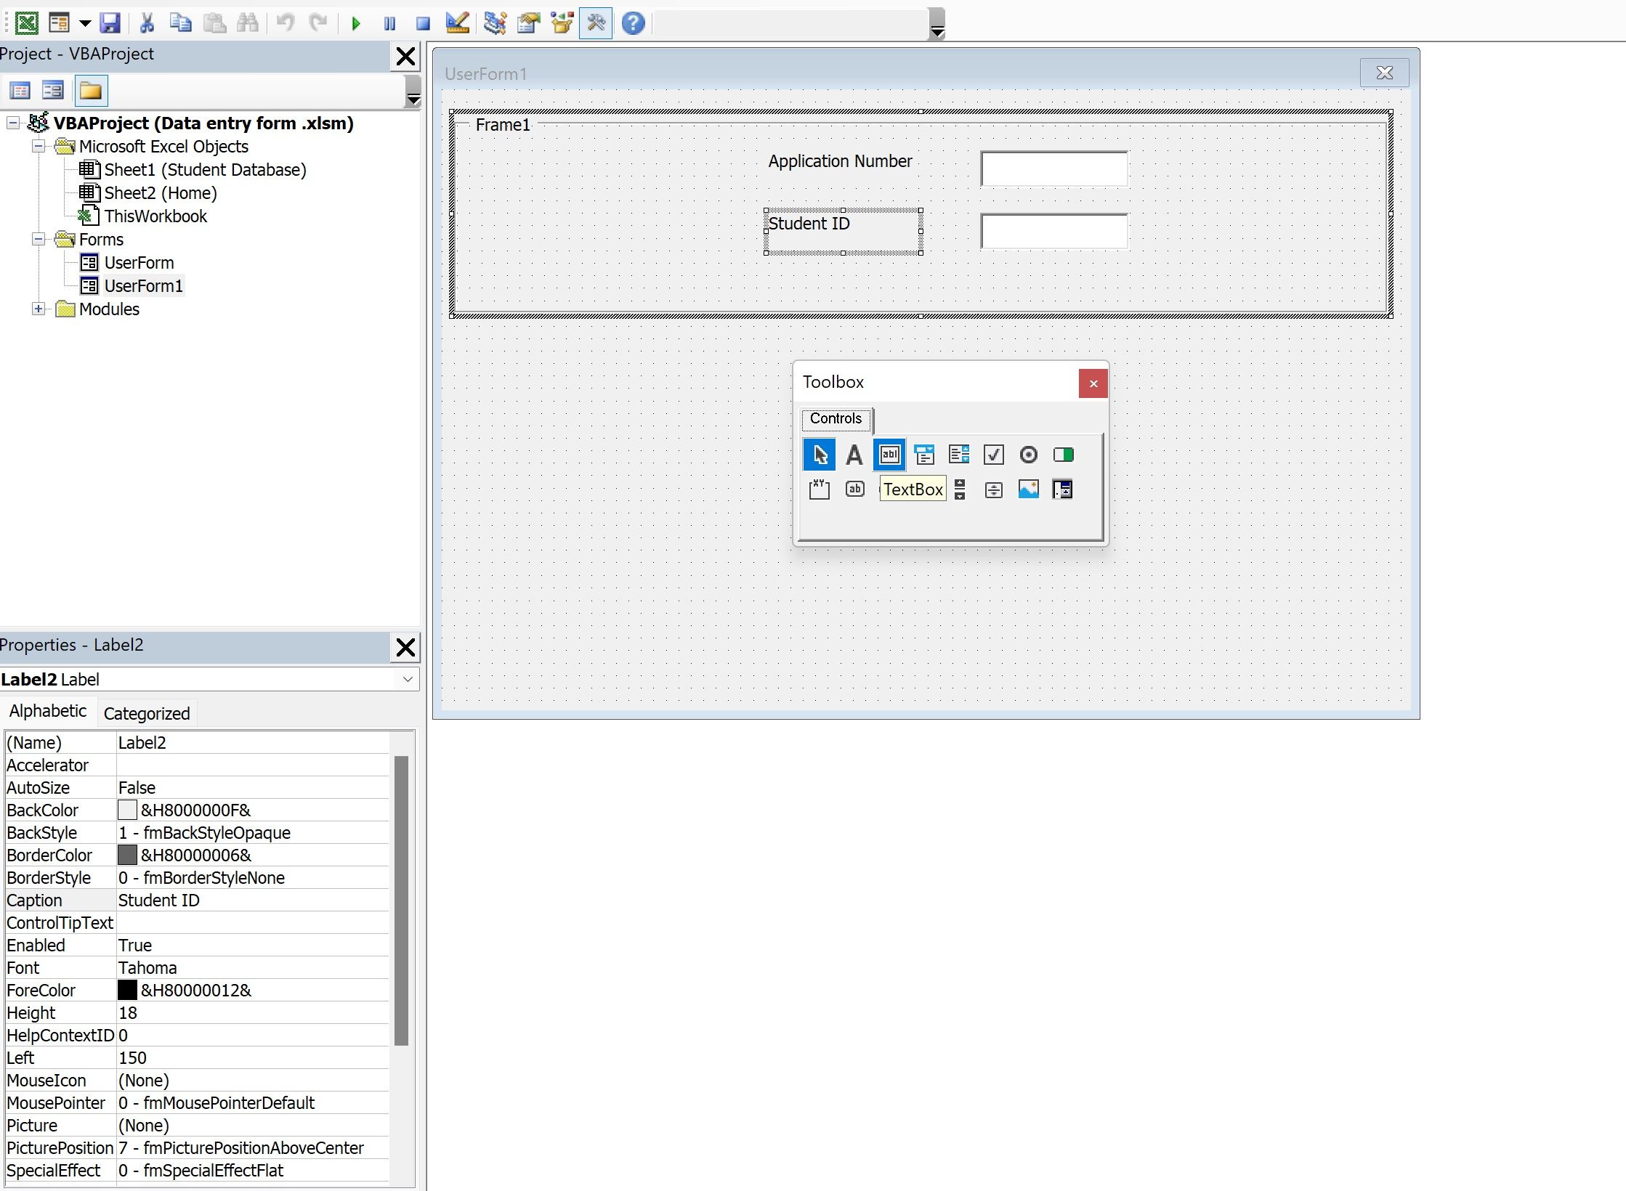Click the Student ID text input field
Screen dimensions: 1626x1191
(1053, 231)
